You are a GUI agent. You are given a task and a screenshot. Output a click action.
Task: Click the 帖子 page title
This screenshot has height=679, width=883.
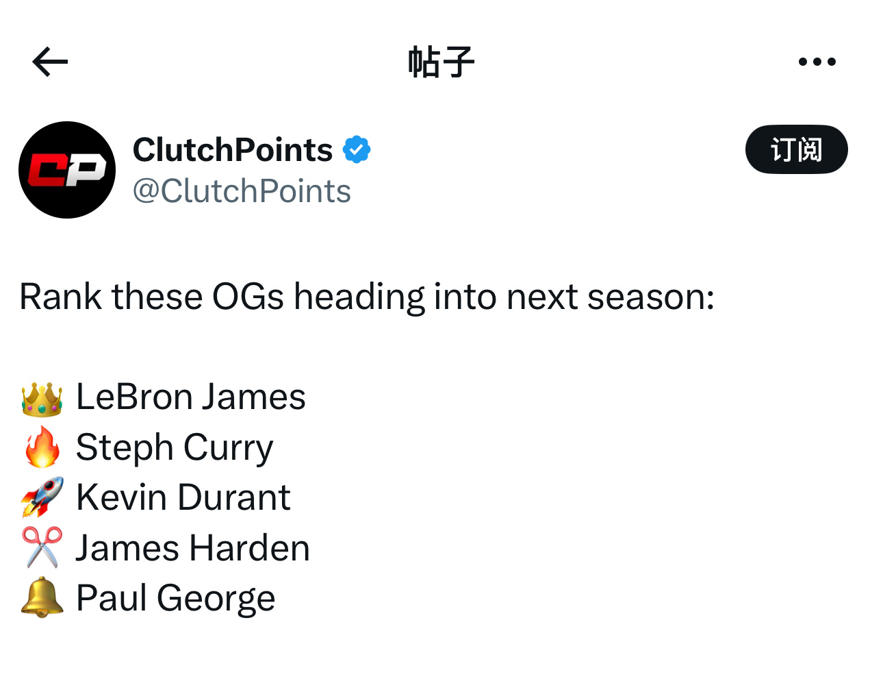(x=441, y=62)
